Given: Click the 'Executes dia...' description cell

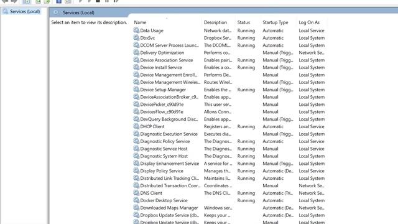Looking at the screenshot, I should (x=218, y=134).
